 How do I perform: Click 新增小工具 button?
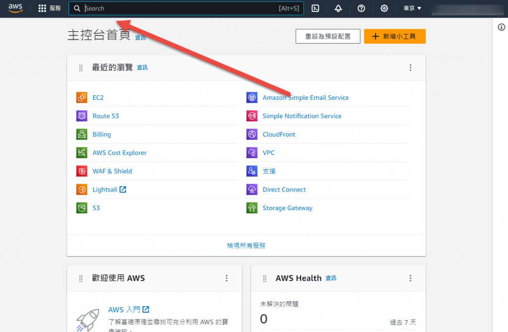tap(394, 36)
